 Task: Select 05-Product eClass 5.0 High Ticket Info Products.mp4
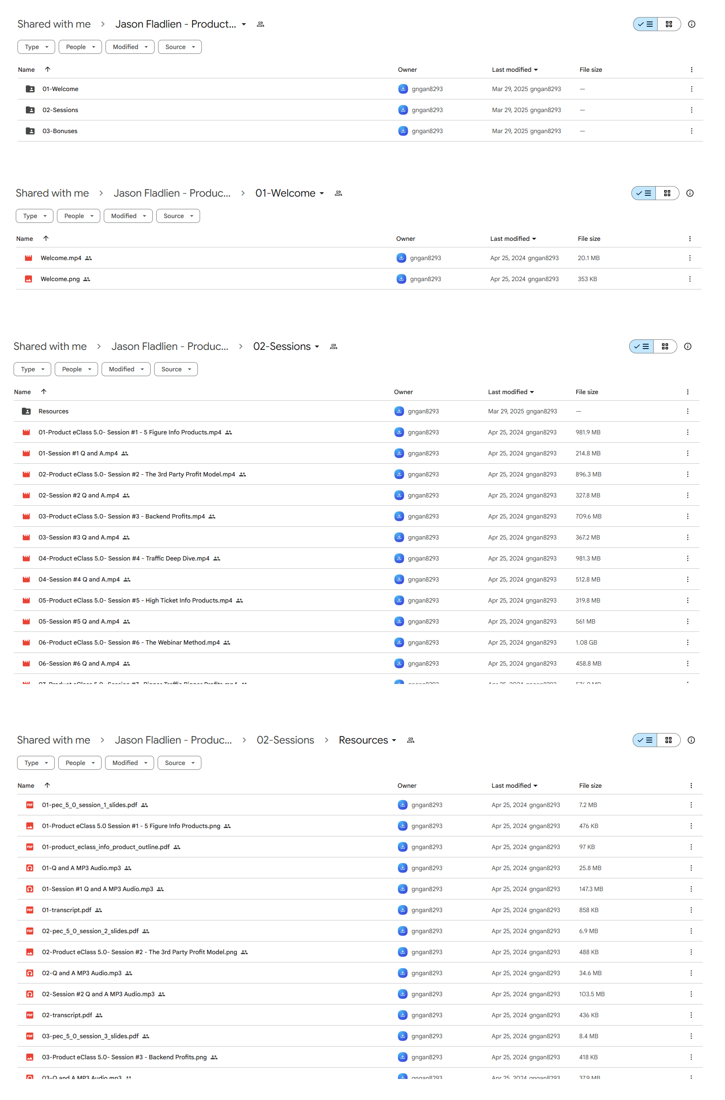(356, 600)
